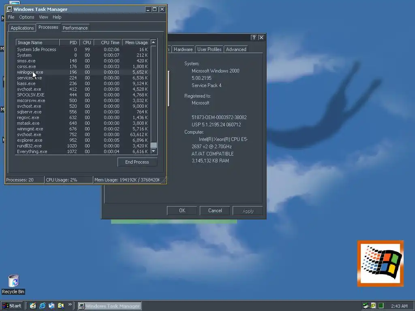Select the csrss.exe process
The width and height of the screenshot is (415, 311).
[83, 67]
